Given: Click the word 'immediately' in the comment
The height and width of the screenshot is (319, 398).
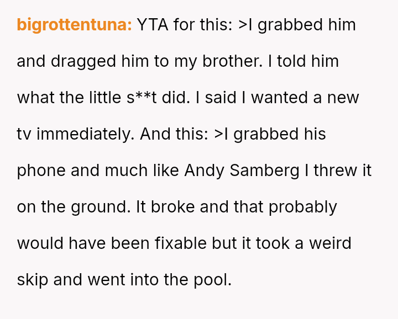Looking at the screenshot, I should pyautogui.click(x=85, y=134).
